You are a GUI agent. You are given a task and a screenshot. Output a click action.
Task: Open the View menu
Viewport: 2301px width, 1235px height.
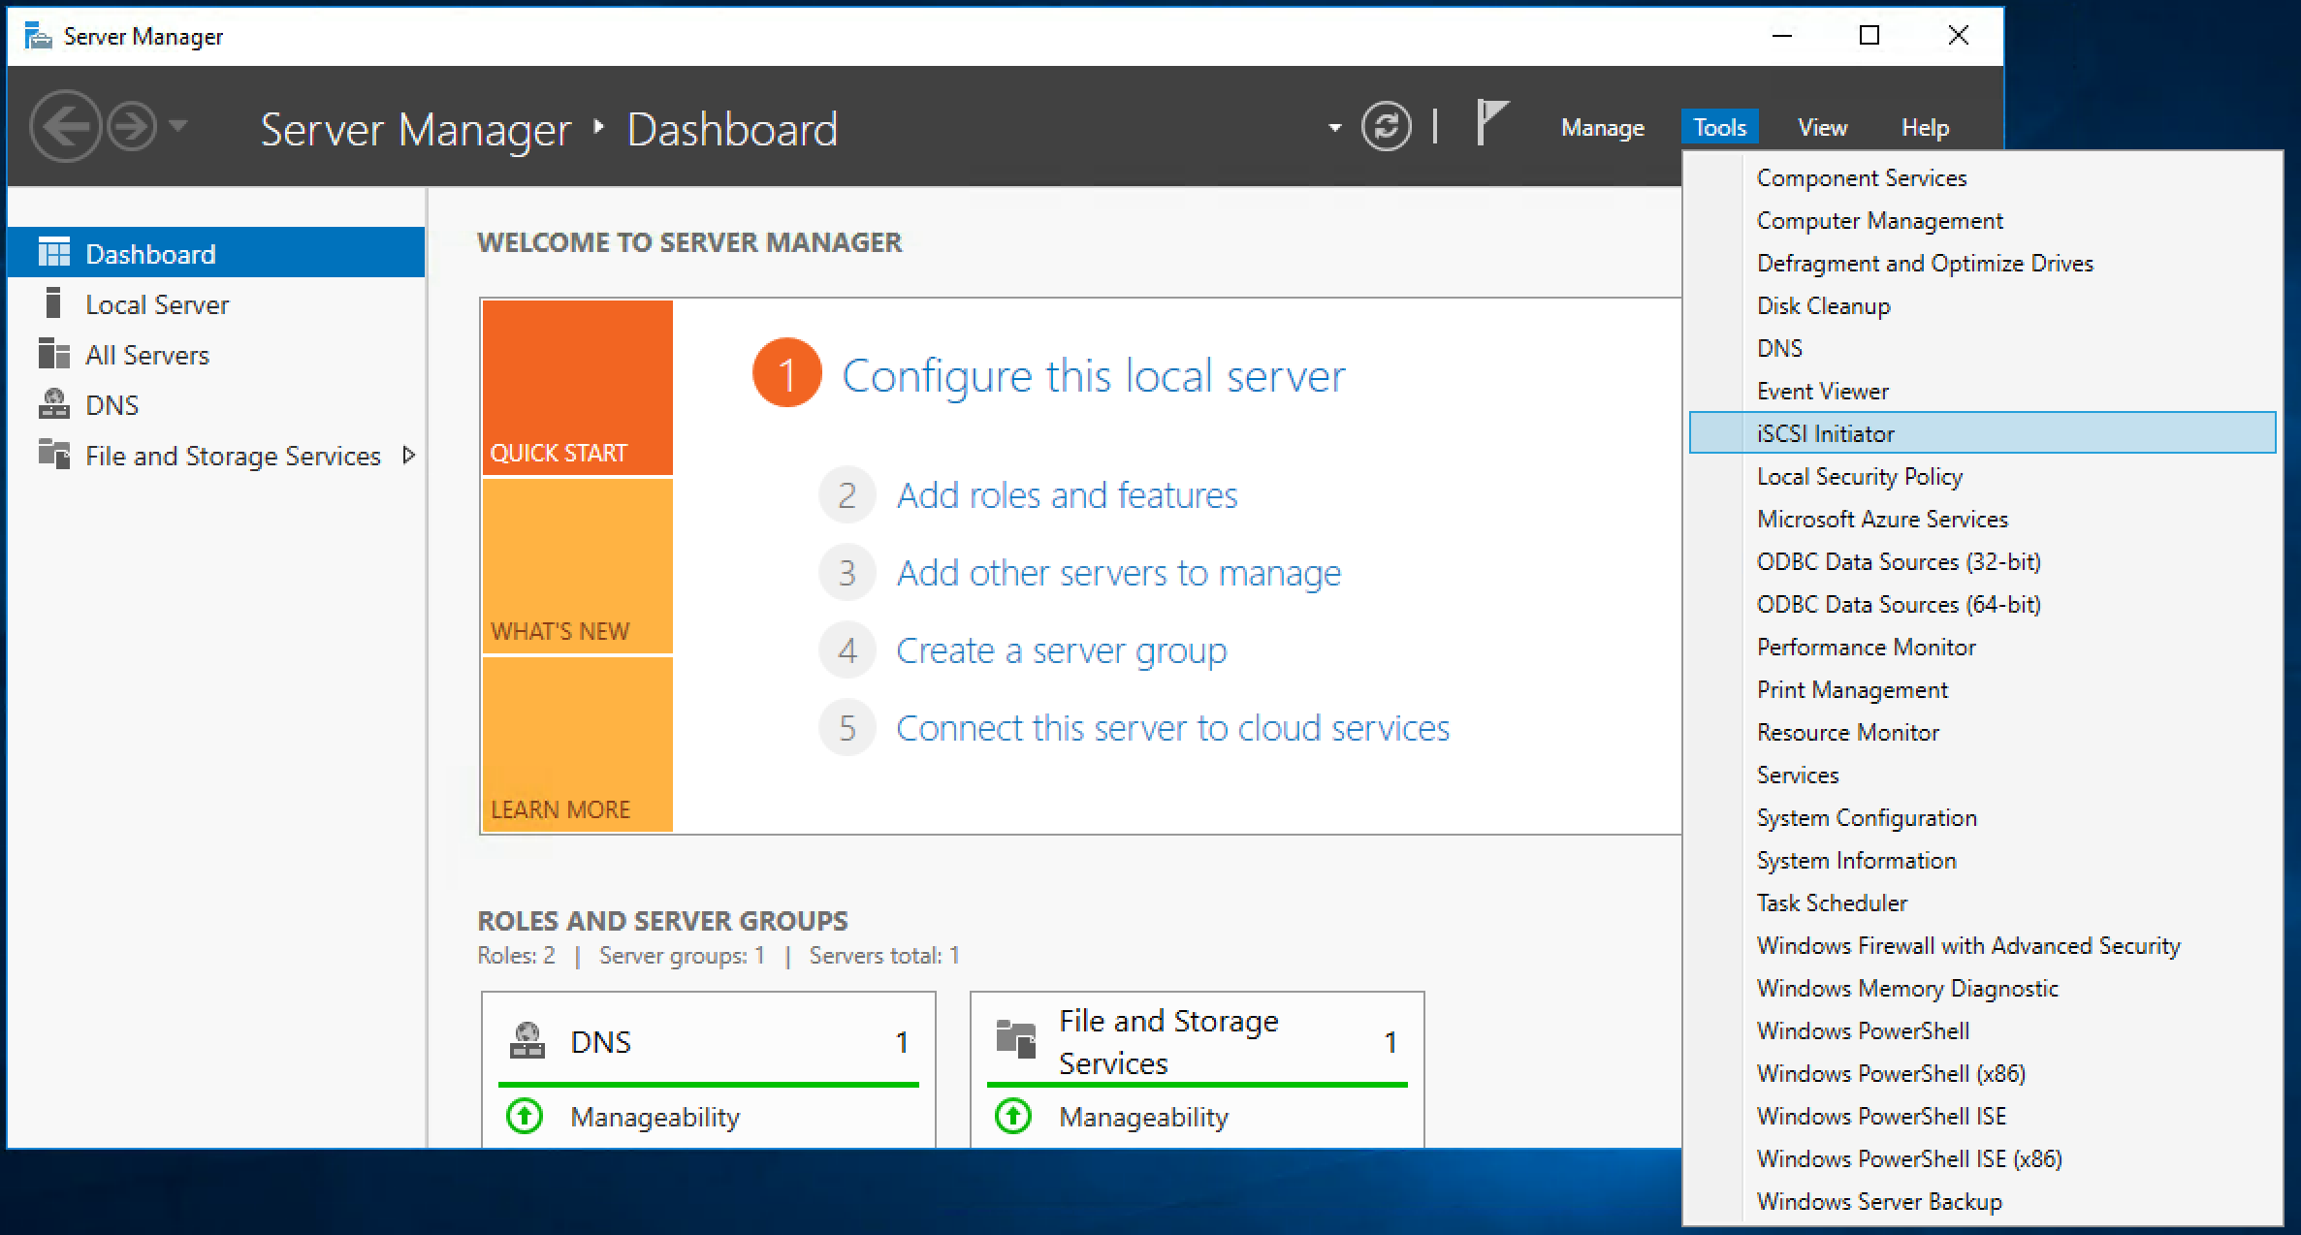(1822, 128)
